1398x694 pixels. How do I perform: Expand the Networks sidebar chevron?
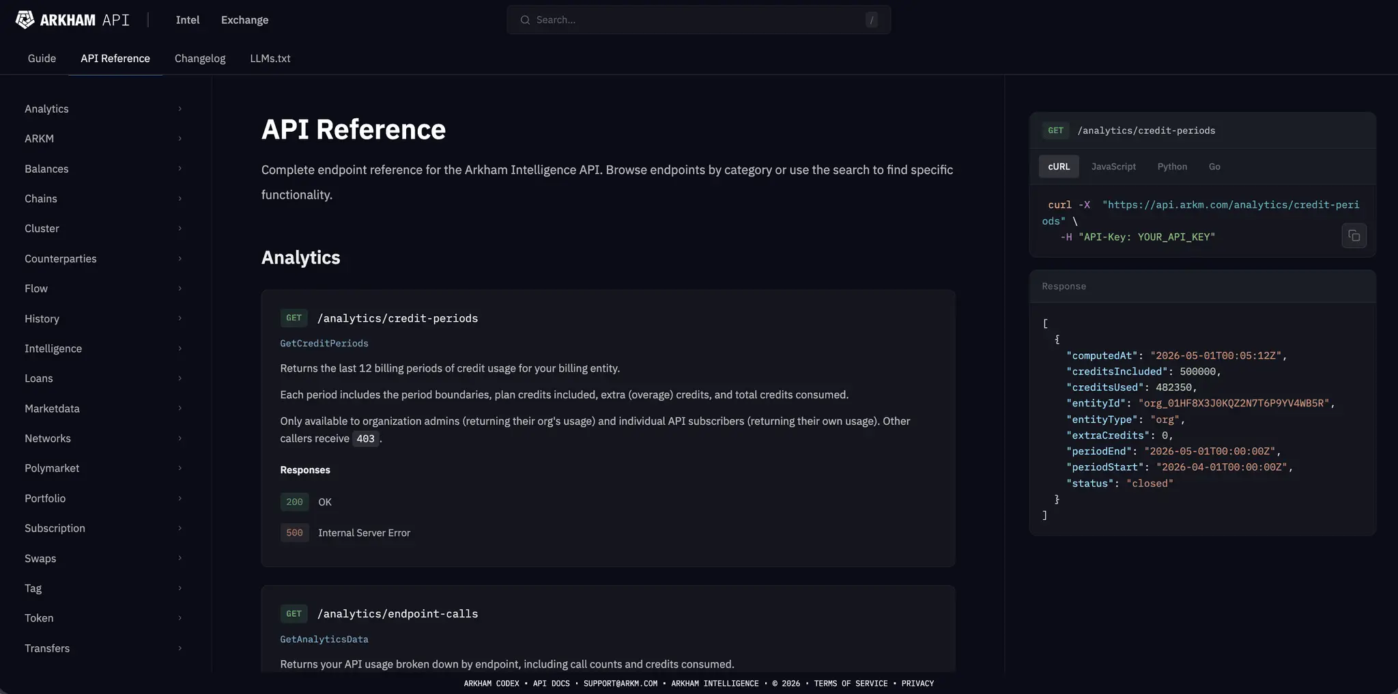(x=180, y=438)
